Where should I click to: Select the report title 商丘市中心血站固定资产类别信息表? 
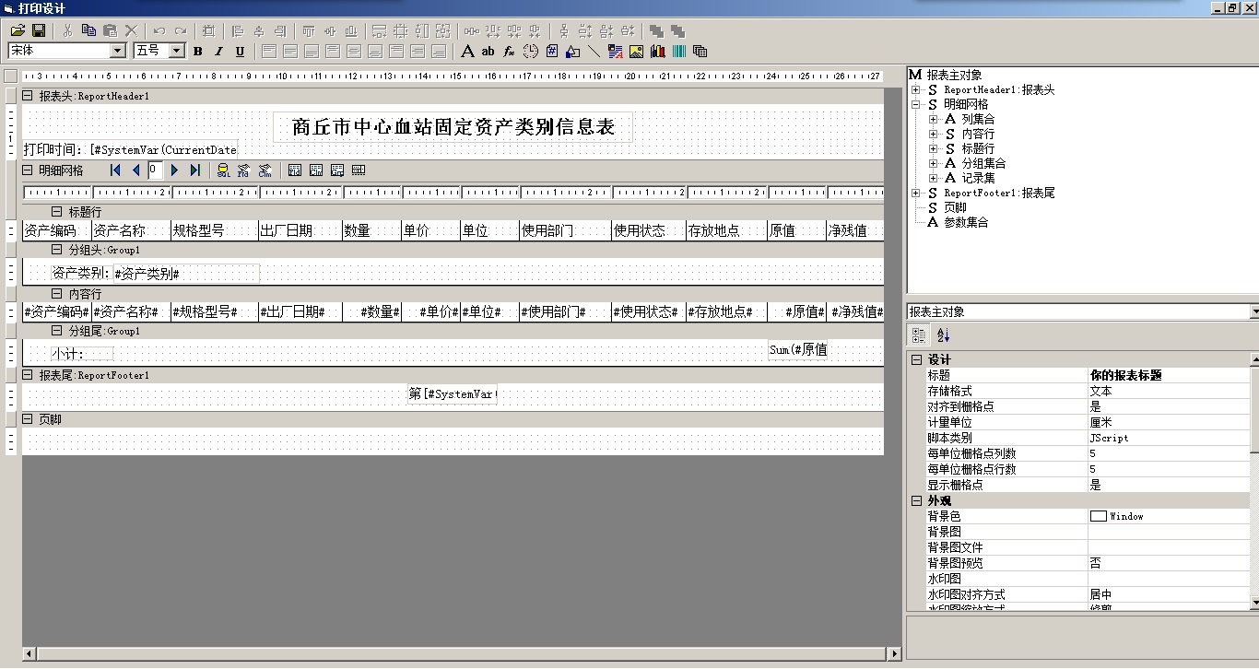453,126
